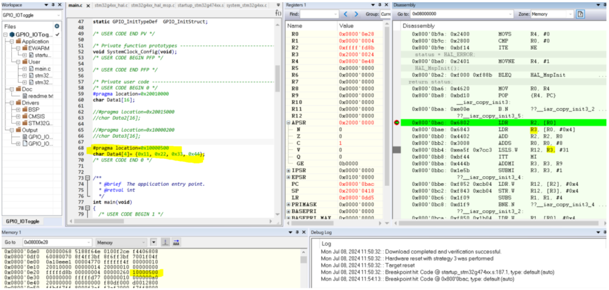Switch to stm32g4xx_hal.c tab

(110, 6)
